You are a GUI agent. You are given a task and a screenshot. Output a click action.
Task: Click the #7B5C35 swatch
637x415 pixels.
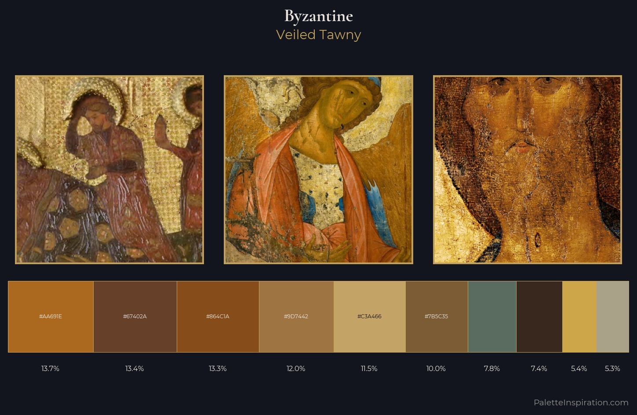tap(437, 317)
